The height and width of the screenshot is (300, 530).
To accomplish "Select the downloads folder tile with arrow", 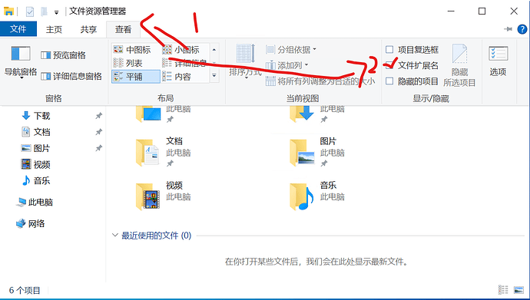I will click(x=318, y=115).
